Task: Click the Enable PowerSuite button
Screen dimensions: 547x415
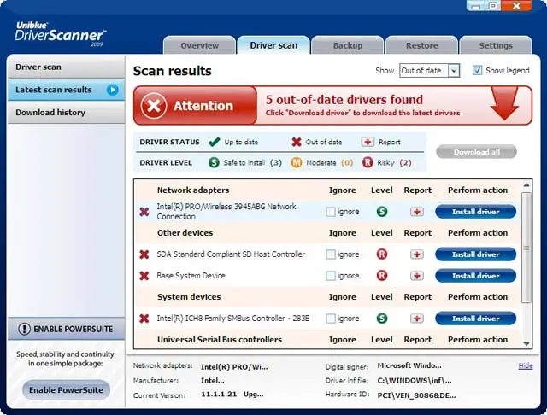Action: (x=66, y=390)
